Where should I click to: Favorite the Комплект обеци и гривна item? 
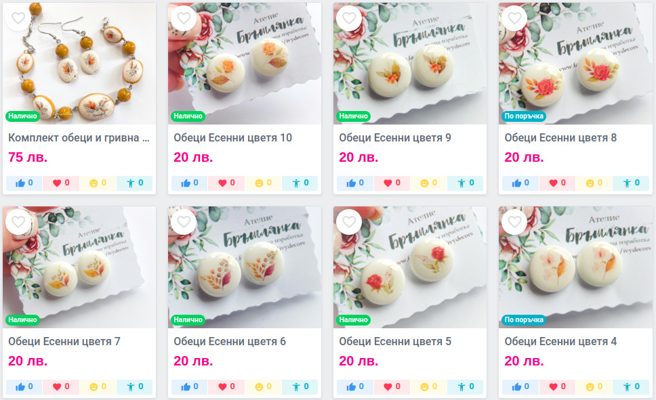pyautogui.click(x=18, y=18)
